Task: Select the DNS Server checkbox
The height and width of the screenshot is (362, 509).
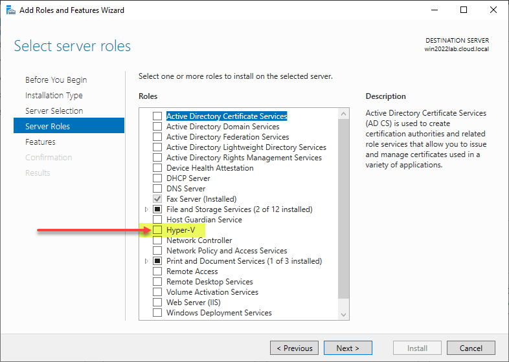Action: pyautogui.click(x=157, y=189)
